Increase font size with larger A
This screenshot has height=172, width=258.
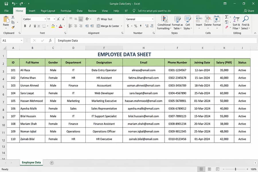(58, 19)
